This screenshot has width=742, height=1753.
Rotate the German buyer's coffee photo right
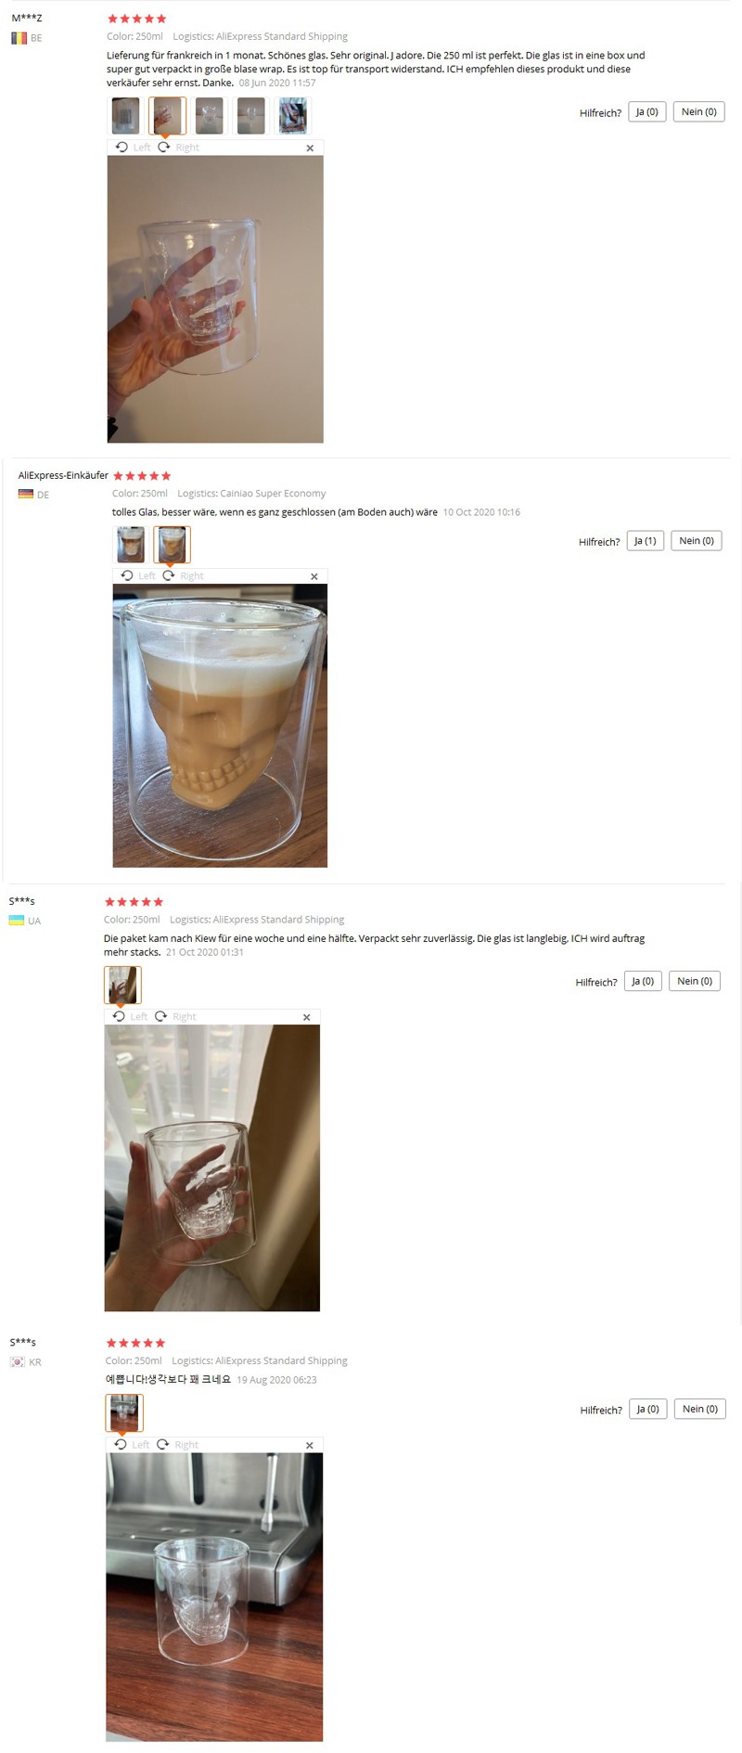click(x=183, y=576)
